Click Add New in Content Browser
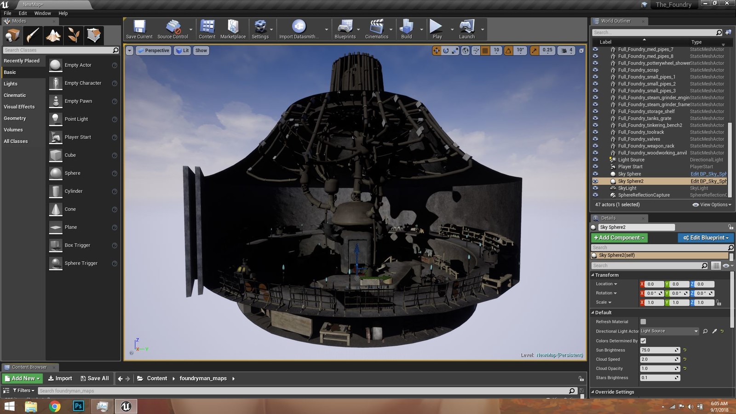The width and height of the screenshot is (736, 414). click(23, 379)
